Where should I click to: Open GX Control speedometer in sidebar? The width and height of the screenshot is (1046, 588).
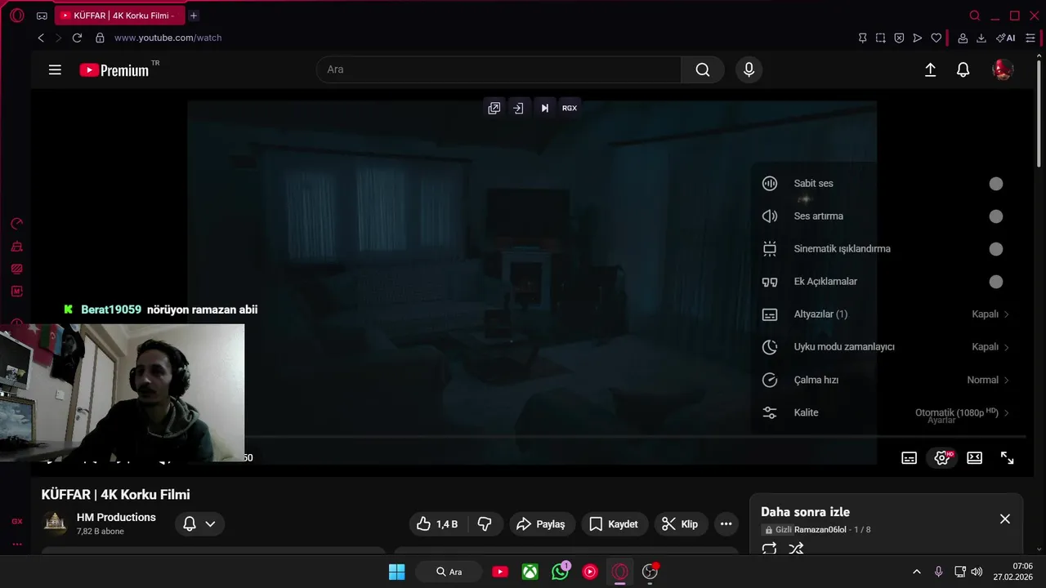17,224
